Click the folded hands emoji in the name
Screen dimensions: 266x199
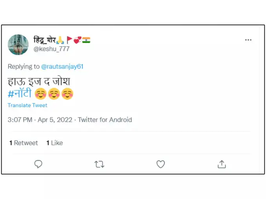coord(60,40)
